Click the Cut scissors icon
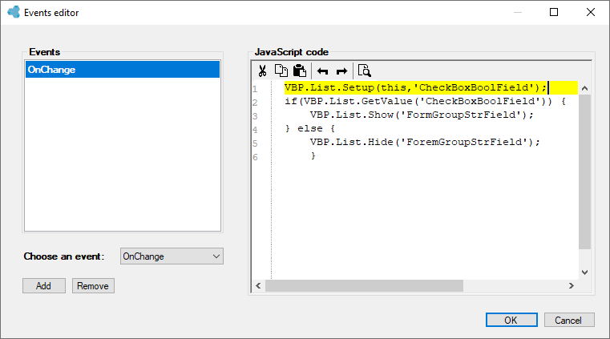 (262, 71)
